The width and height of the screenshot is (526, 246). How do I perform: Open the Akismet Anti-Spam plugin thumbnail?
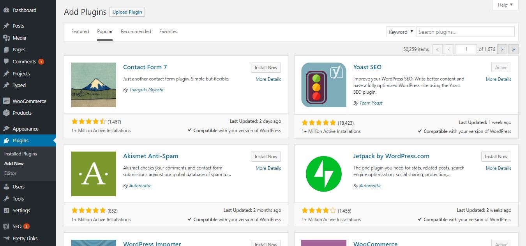click(x=94, y=174)
